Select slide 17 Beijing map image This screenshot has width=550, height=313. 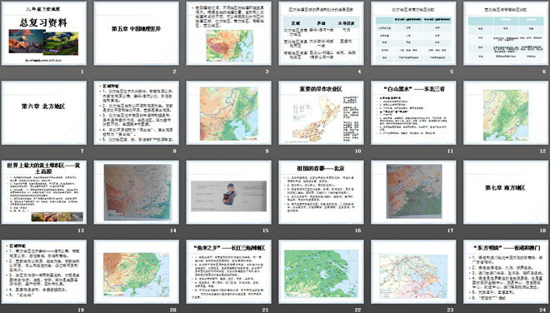(413, 192)
